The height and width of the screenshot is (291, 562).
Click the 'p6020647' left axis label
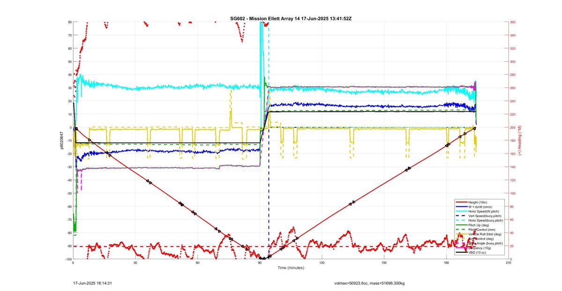[61, 140]
